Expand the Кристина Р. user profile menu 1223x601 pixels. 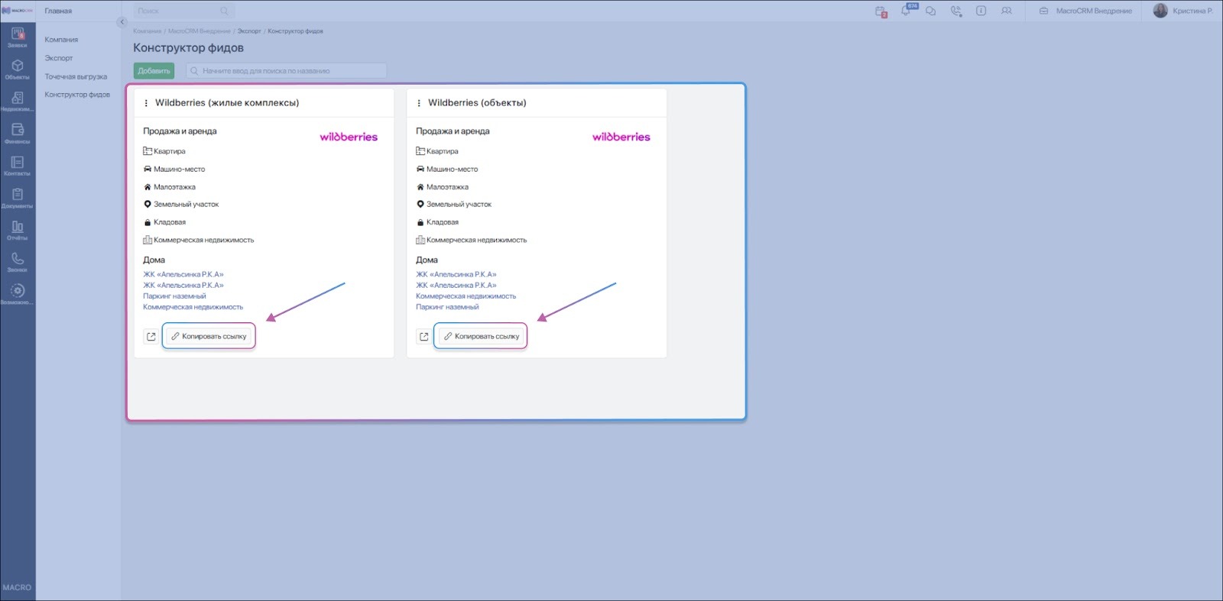pos(1183,11)
